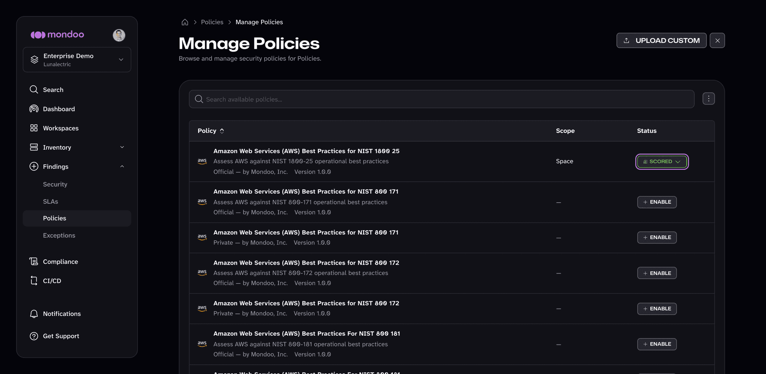766x374 pixels.
Task: Close the Manage Policies page
Action: 717,40
